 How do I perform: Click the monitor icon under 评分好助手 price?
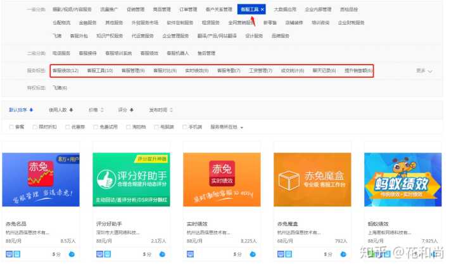click(x=99, y=254)
